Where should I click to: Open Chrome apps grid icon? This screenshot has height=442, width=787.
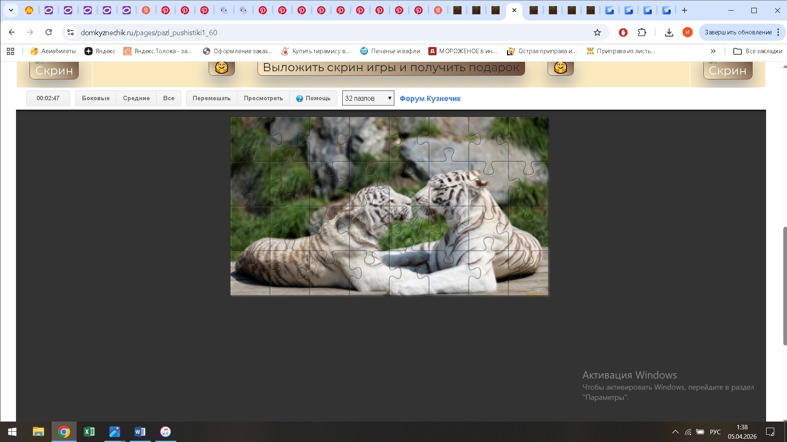[11, 51]
